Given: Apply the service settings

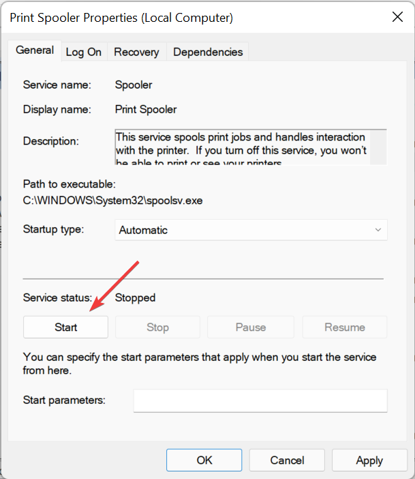Looking at the screenshot, I should [x=369, y=460].
